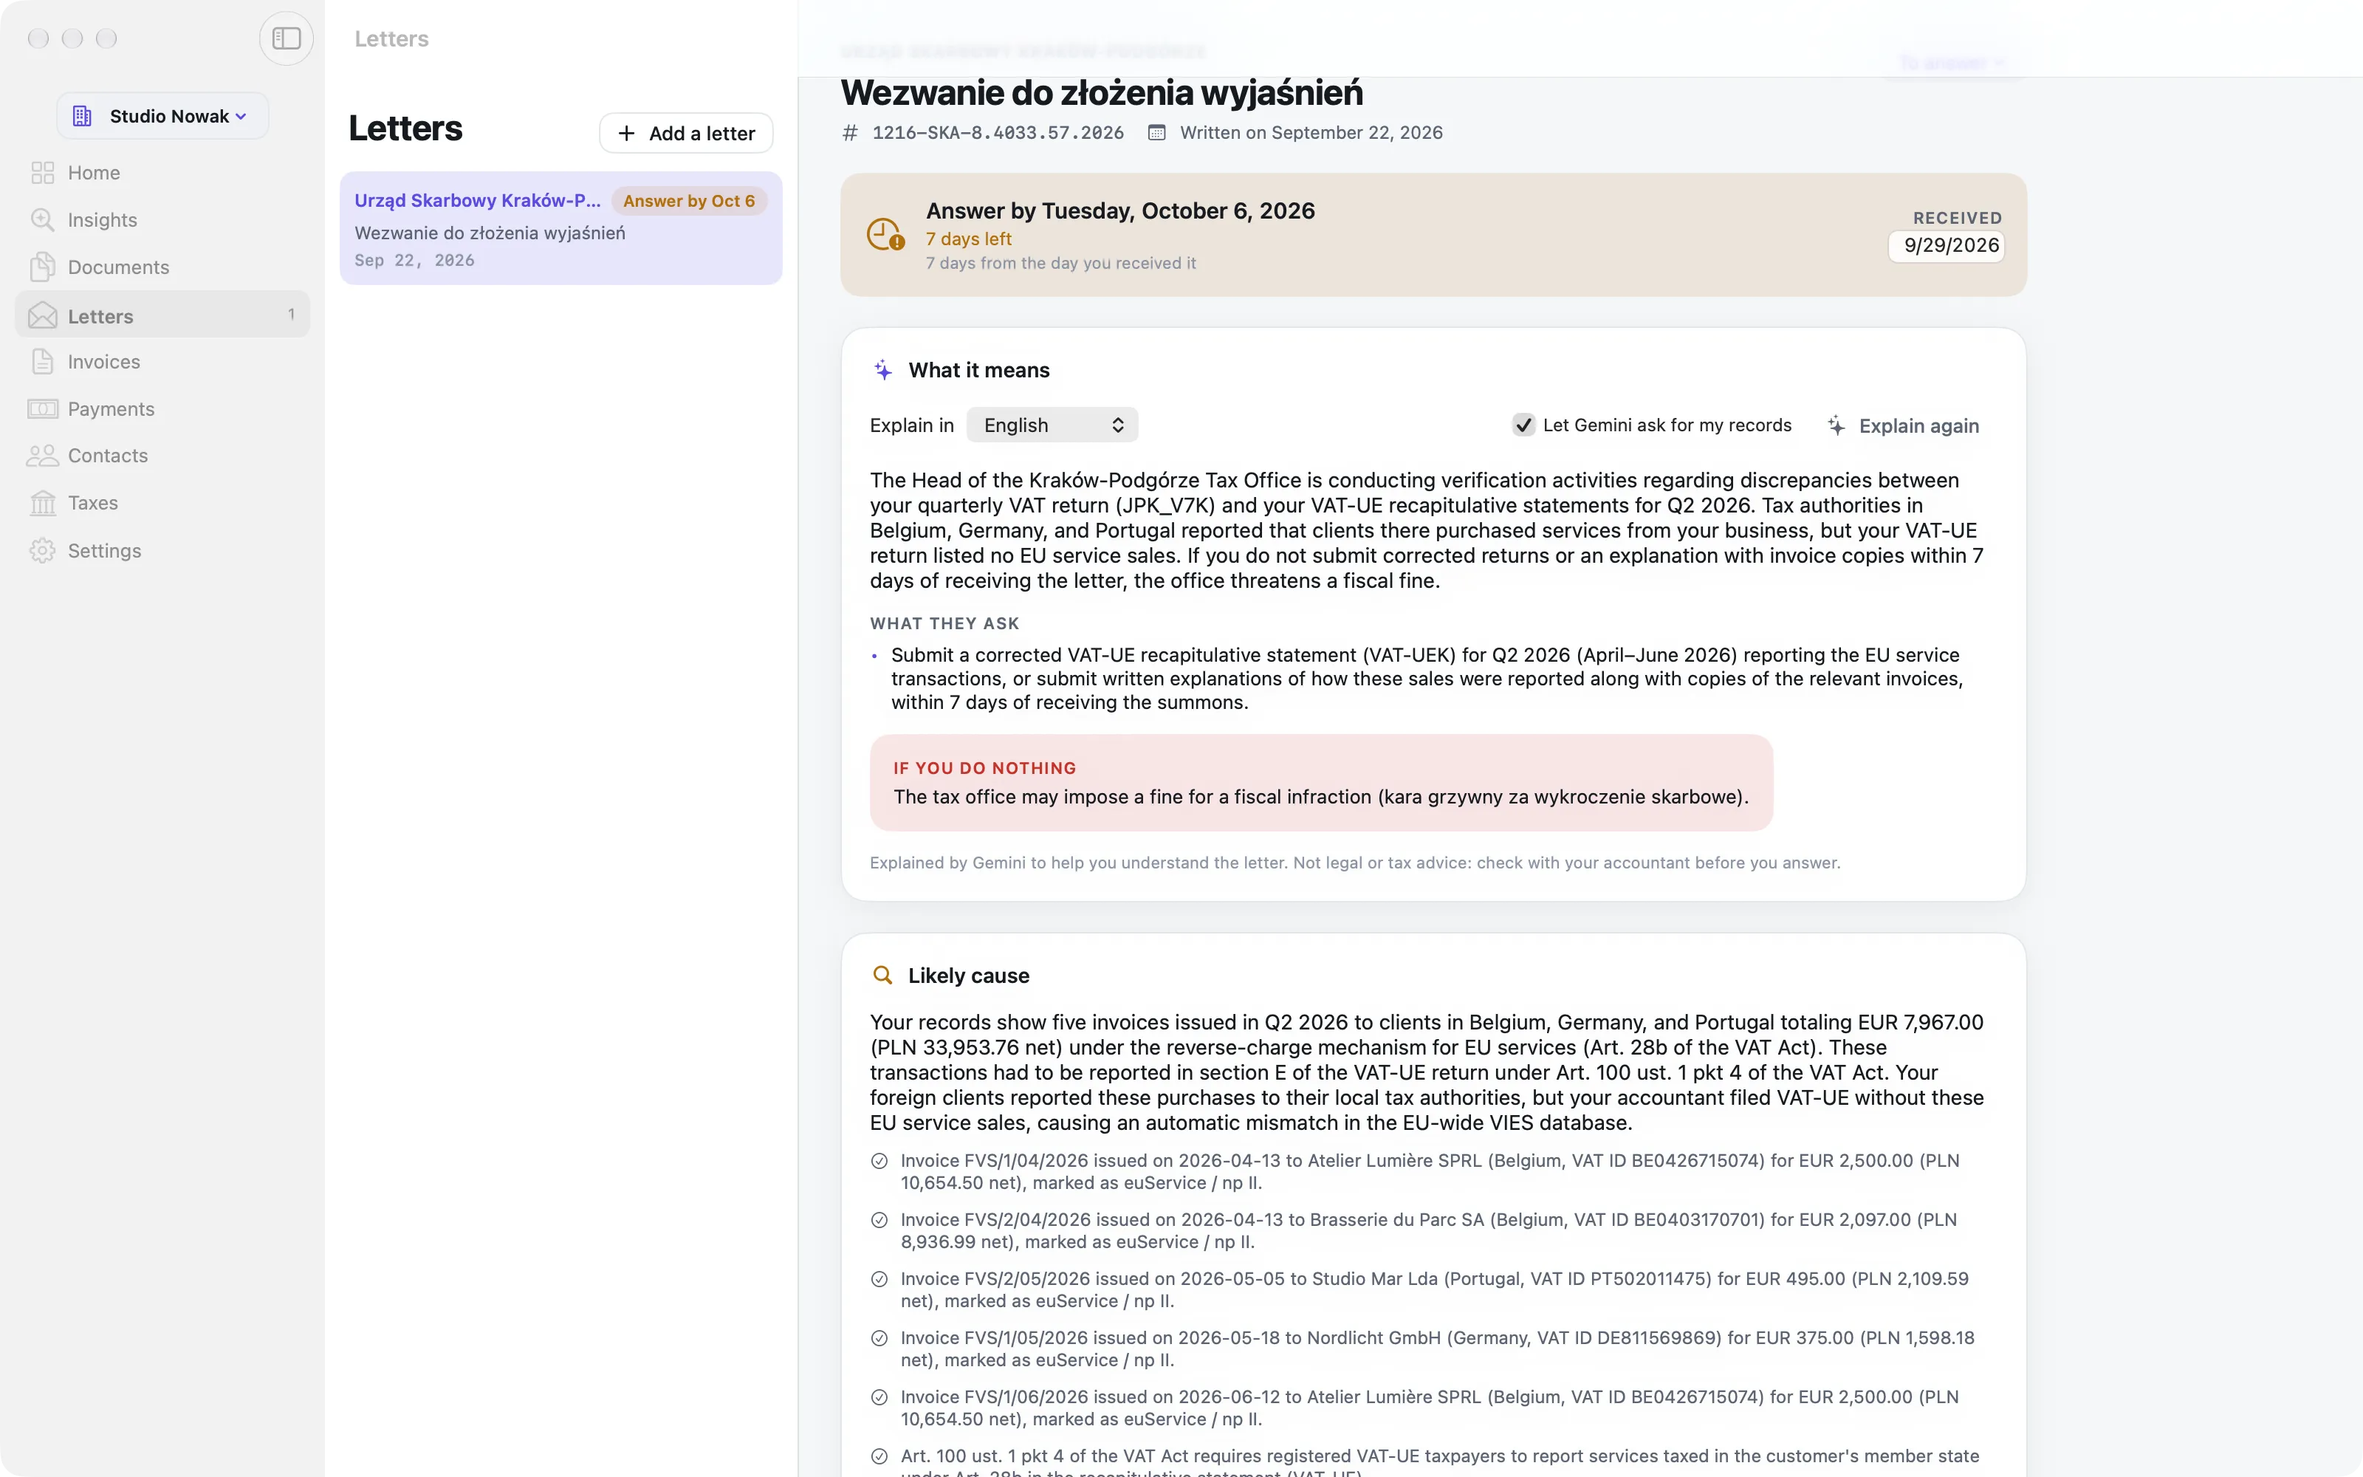This screenshot has height=1477, width=2363.
Task: Click the check icon for invoice FVS/1/04/2026
Action: (x=879, y=1162)
